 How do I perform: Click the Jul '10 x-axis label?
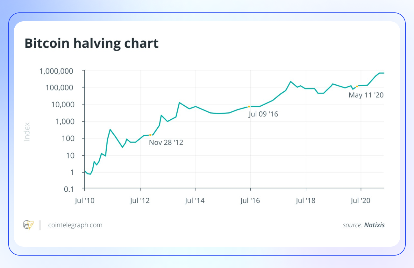(x=85, y=201)
